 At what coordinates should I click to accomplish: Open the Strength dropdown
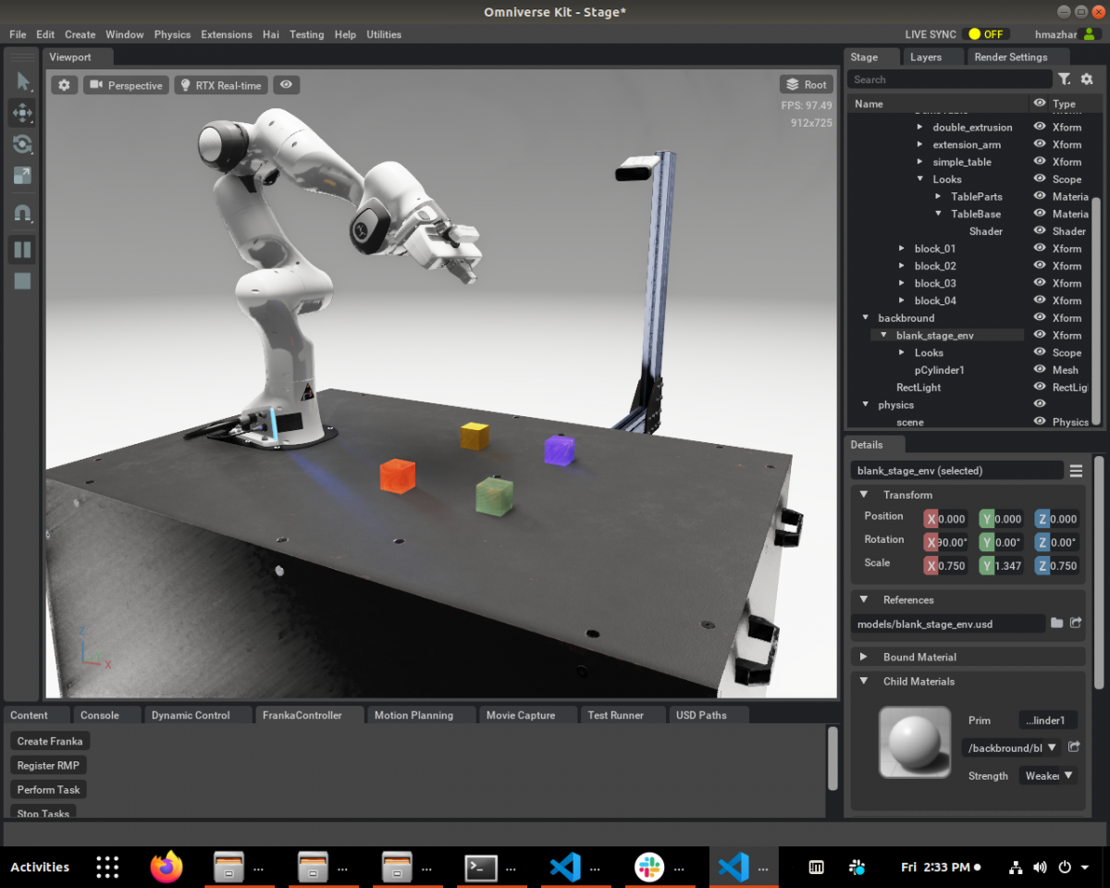click(x=1048, y=776)
